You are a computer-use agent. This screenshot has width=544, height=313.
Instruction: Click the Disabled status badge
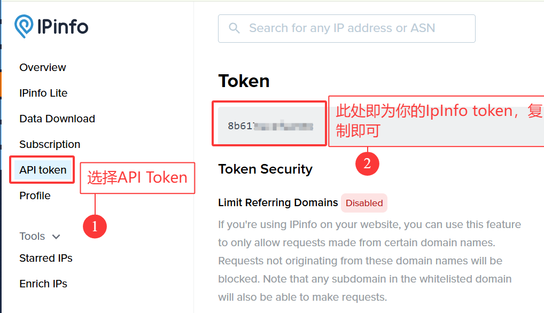(364, 203)
